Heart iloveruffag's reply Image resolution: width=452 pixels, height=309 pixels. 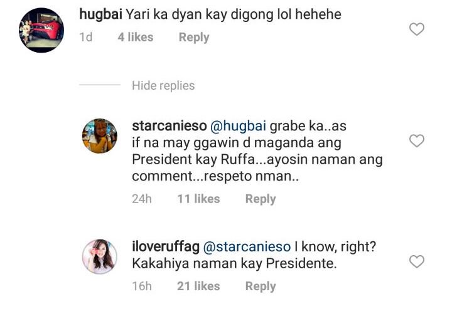point(416,261)
